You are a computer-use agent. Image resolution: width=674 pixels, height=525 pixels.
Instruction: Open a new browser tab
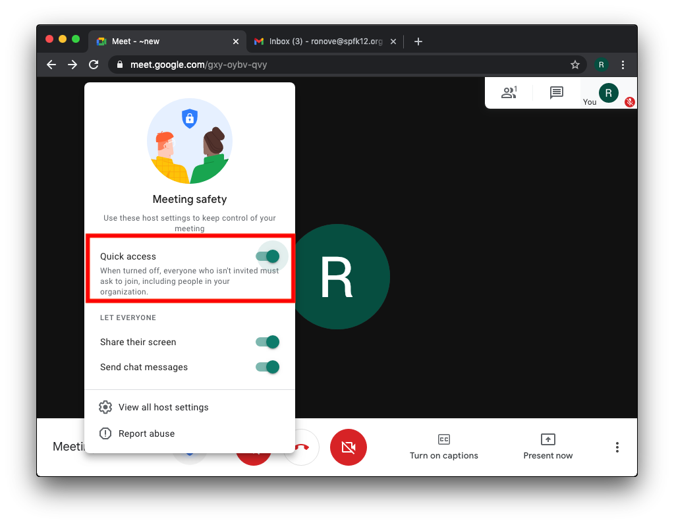click(418, 41)
